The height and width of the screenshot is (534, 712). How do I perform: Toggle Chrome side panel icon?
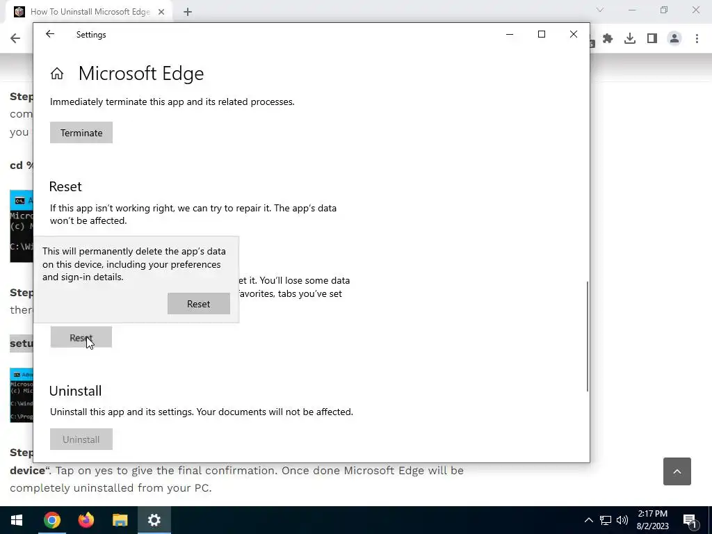[x=652, y=39]
